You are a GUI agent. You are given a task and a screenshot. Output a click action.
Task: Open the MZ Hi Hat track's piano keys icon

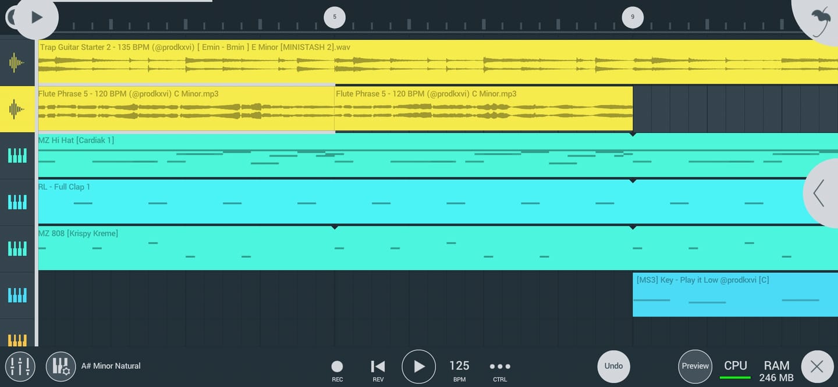(17, 155)
